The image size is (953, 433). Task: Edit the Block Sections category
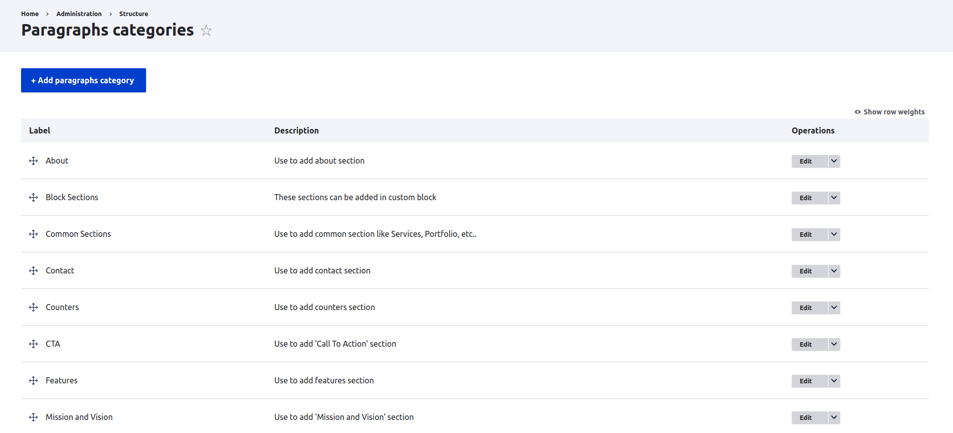[805, 198]
